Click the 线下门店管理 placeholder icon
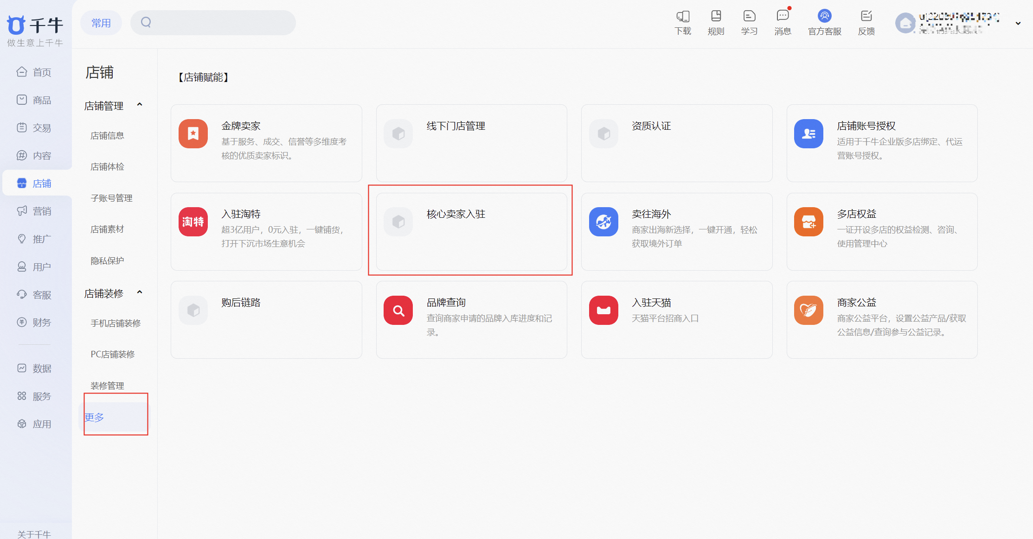The image size is (1033, 539). (x=398, y=134)
